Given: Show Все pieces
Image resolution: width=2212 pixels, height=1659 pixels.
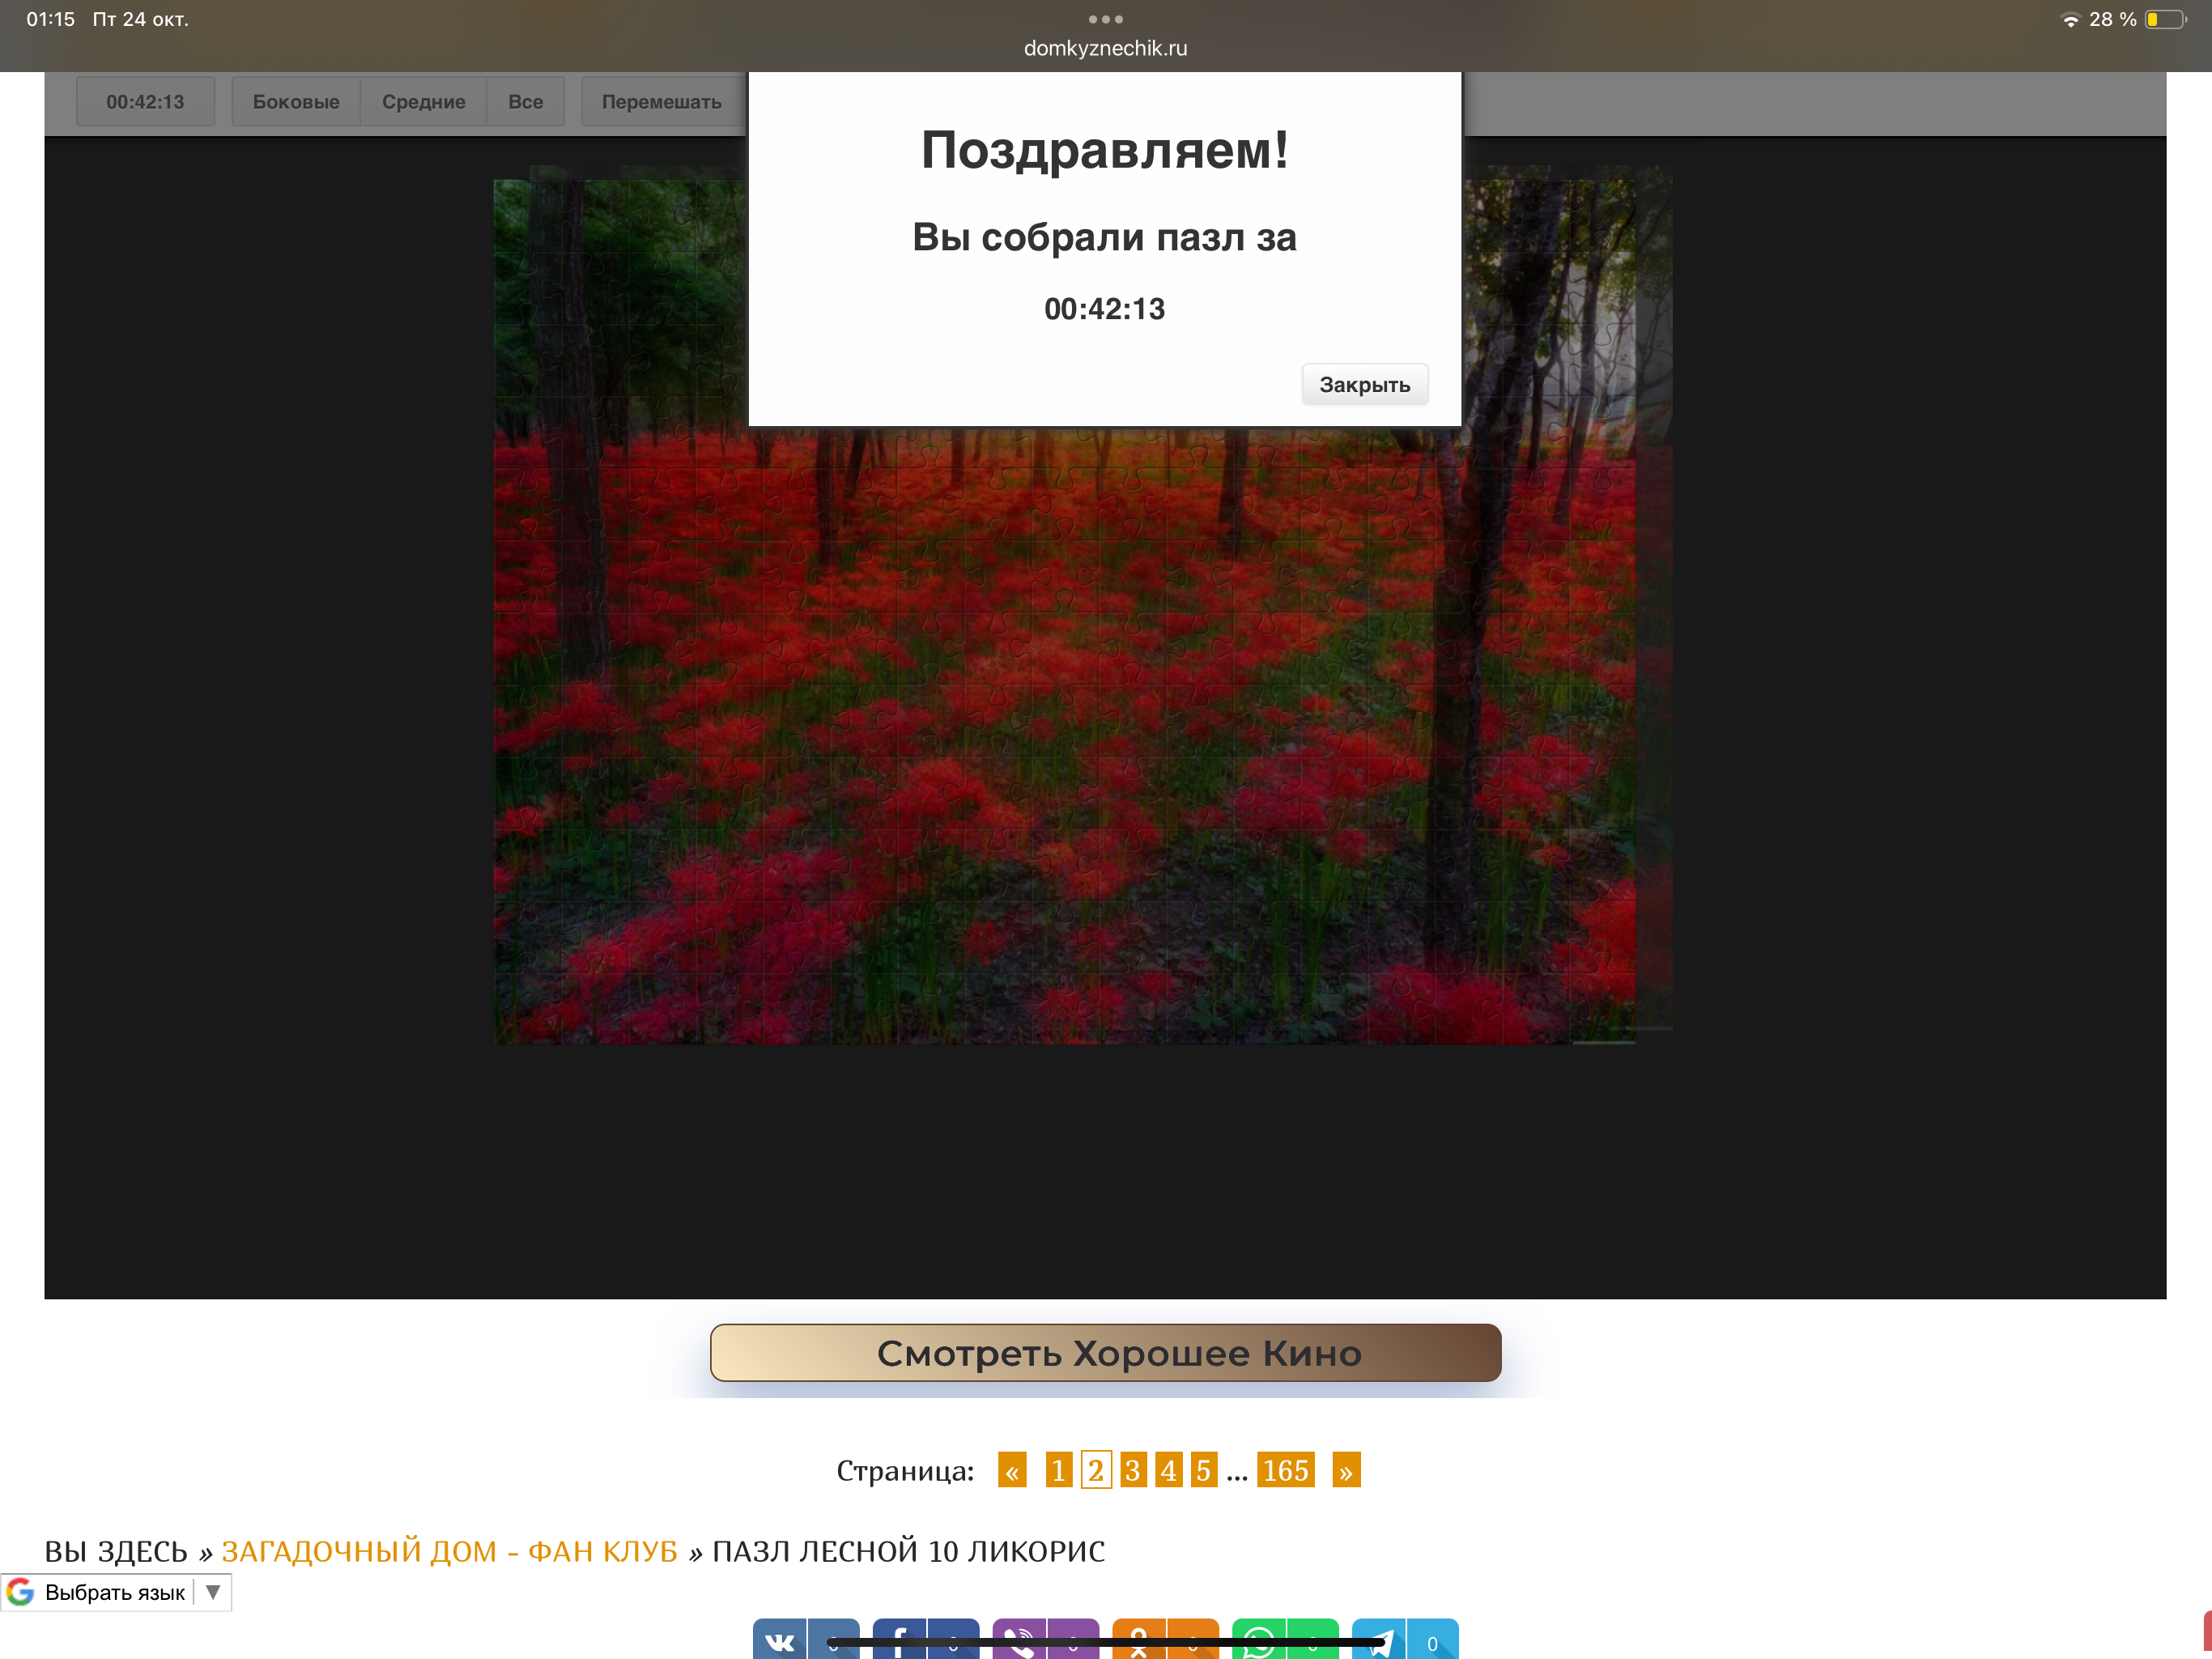Looking at the screenshot, I should (525, 101).
